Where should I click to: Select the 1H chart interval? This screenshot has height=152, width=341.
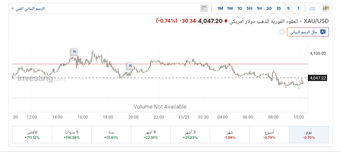pyautogui.click(x=259, y=8)
